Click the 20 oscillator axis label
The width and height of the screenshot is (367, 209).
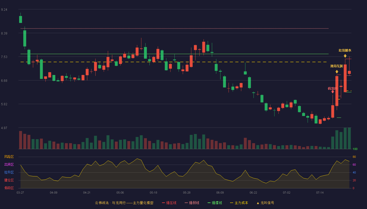click(354, 180)
